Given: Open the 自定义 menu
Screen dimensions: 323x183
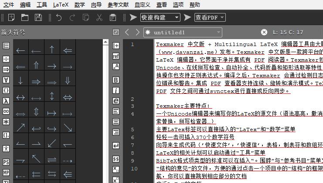Looking at the screenshot, I should (x=143, y=4).
